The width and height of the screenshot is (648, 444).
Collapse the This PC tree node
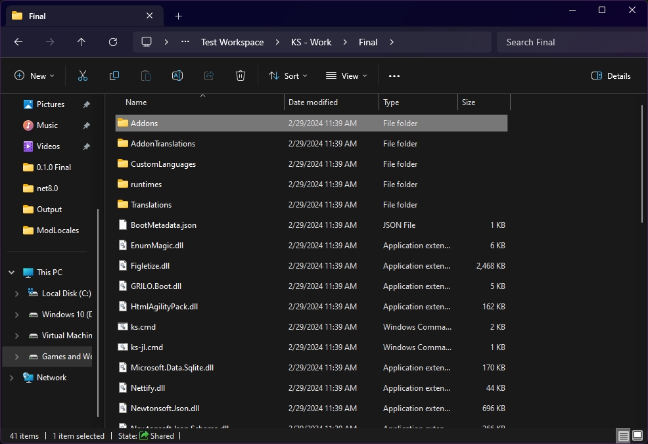point(12,273)
